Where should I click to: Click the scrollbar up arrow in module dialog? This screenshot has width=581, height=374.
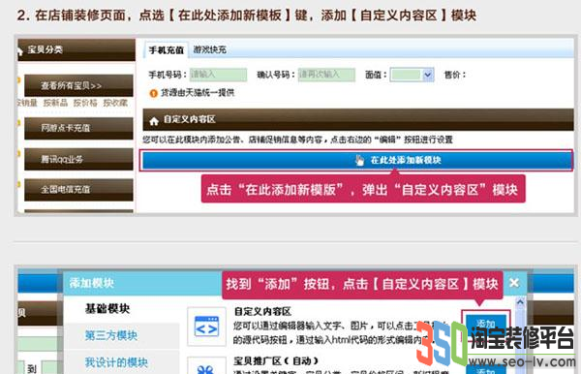point(520,302)
